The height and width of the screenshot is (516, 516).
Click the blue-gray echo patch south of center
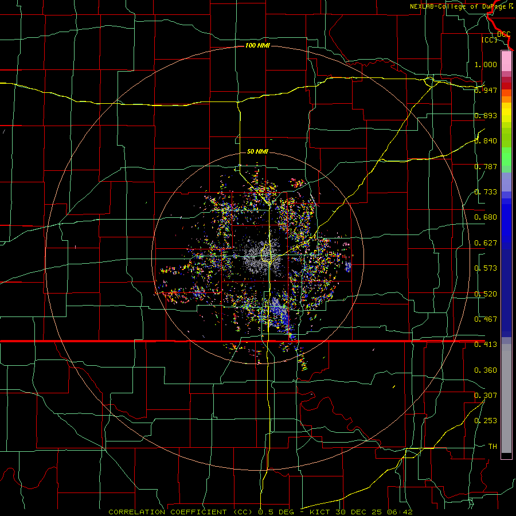(278, 311)
